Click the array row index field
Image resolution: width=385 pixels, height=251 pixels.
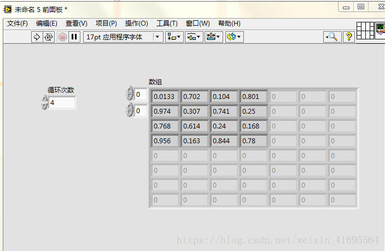[x=141, y=94]
